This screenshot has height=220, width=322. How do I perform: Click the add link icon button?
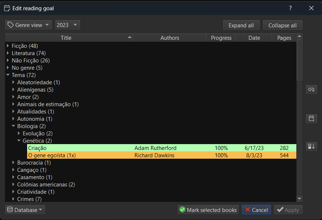pyautogui.click(x=311, y=89)
